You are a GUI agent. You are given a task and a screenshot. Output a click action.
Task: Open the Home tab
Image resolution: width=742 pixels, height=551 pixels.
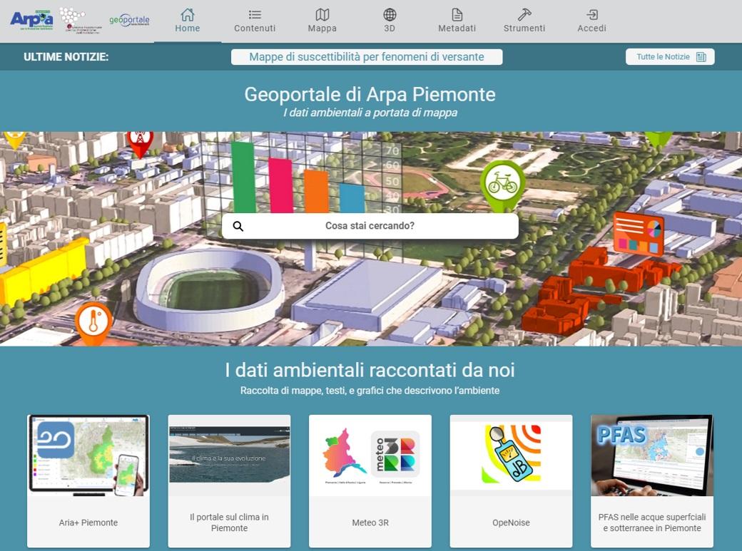coord(188,21)
